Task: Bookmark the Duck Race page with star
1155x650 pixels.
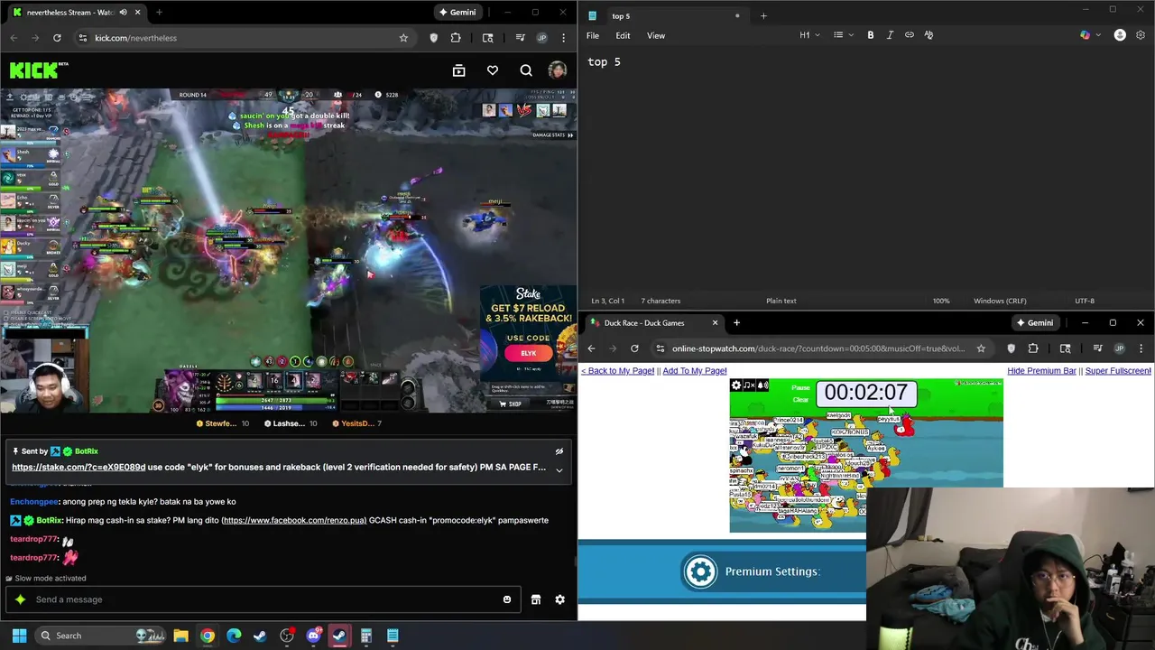Action: pos(981,348)
